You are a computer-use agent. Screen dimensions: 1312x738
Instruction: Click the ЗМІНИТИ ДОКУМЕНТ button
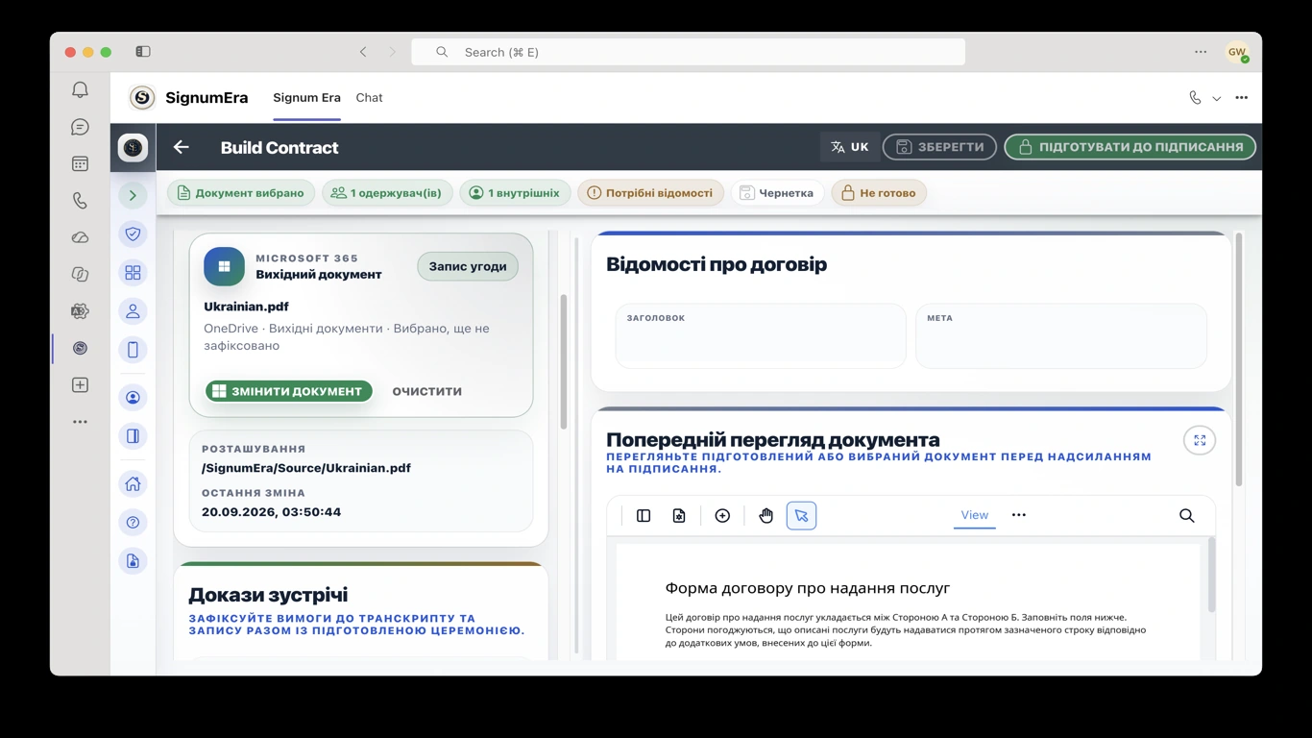click(x=288, y=391)
